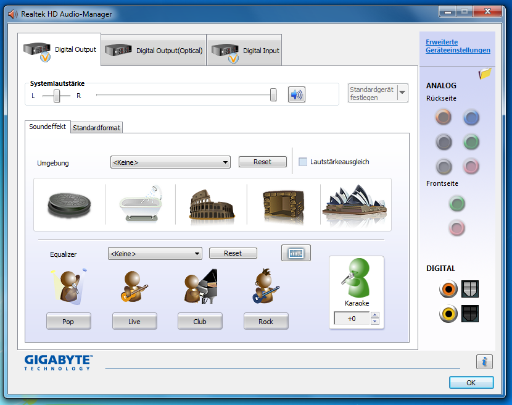Open Erweiterte Geräteeinstellungen link

458,46
